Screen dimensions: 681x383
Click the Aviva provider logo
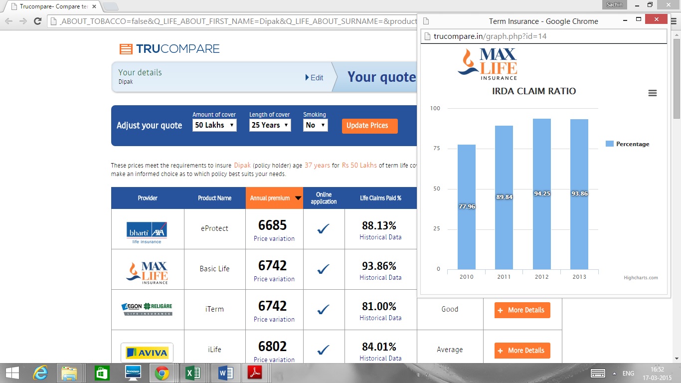coord(147,353)
